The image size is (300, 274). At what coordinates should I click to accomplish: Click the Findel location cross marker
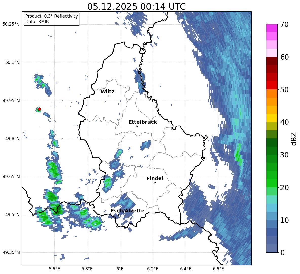click(x=155, y=183)
